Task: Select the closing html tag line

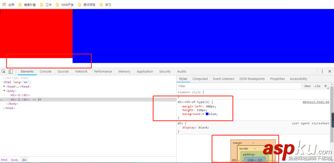Action: 9,108
